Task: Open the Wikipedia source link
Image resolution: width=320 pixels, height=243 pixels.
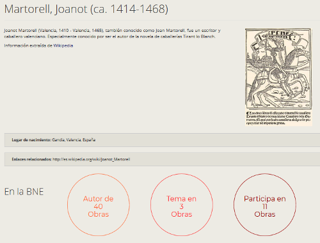Action: tap(63, 45)
